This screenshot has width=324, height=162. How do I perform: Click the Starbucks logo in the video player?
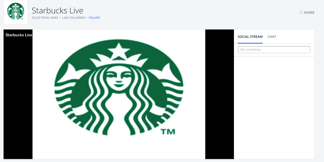(119, 87)
